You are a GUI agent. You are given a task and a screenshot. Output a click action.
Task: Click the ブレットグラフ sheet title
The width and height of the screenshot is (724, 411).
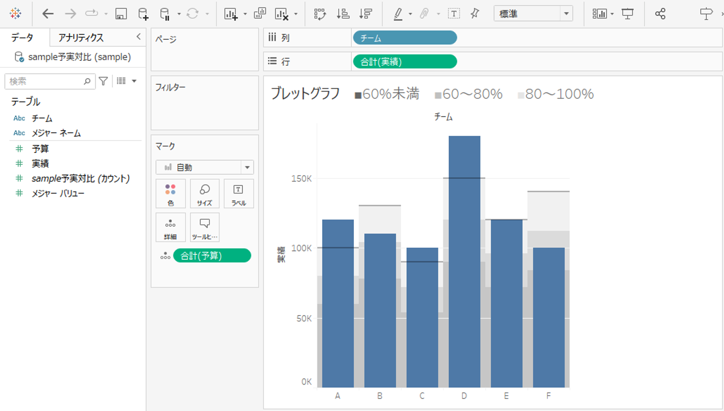click(x=305, y=94)
